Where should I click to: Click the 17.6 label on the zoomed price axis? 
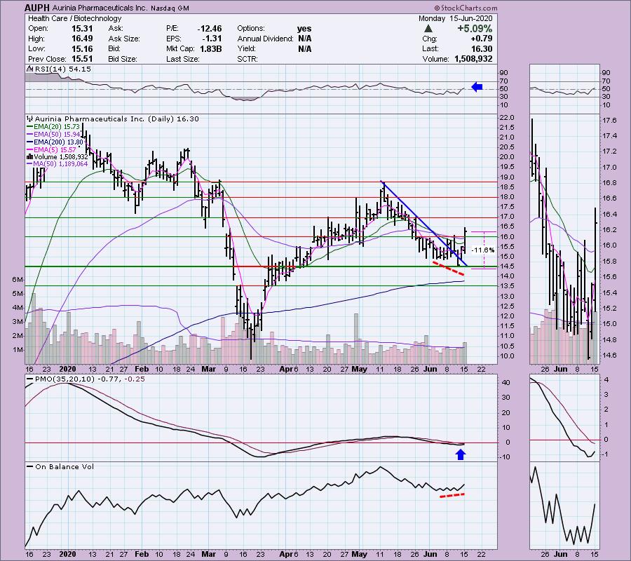tap(610, 121)
